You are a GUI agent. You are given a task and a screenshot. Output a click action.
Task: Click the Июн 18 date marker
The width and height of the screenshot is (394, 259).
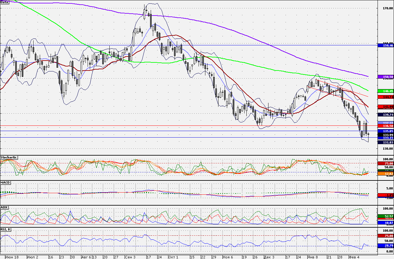tap(11, 257)
